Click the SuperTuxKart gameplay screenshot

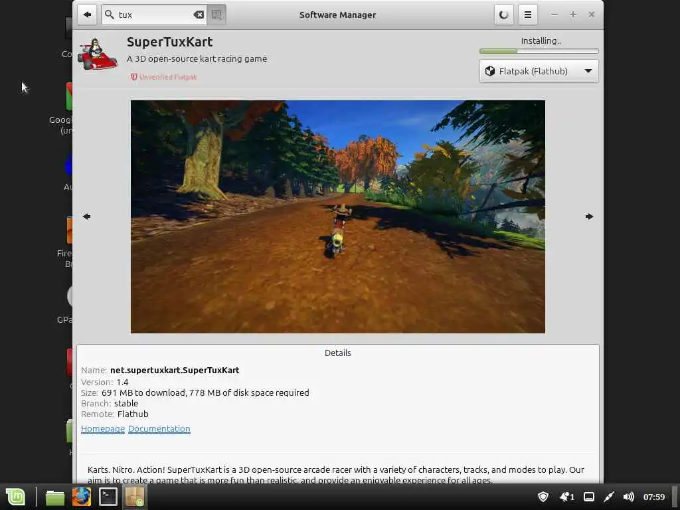click(x=338, y=217)
